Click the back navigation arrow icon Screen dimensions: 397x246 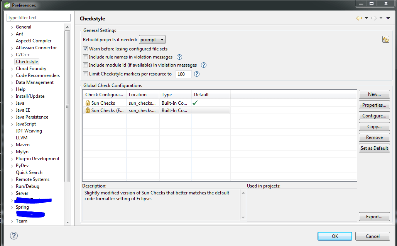[359, 18]
